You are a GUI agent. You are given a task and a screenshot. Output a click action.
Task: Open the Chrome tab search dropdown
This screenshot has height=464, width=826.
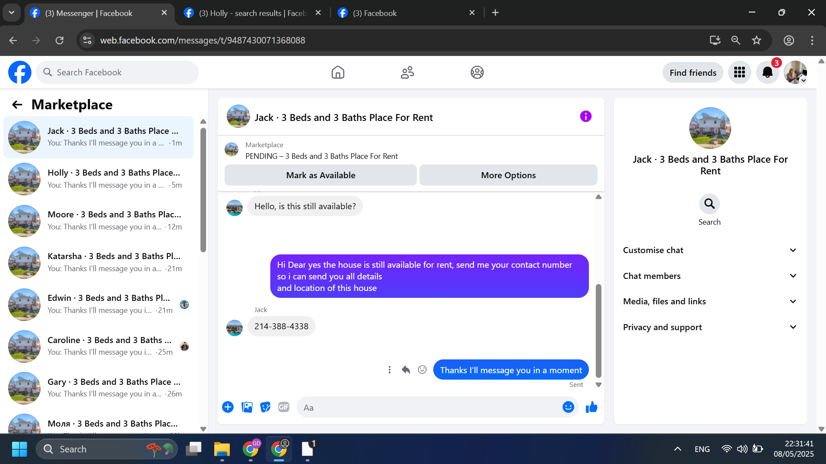click(12, 13)
